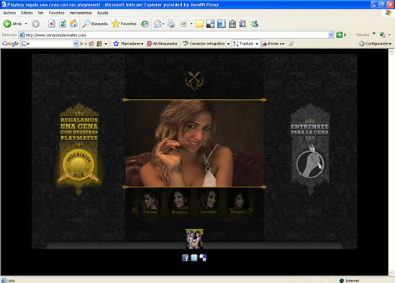
Task: Click the Google toolbar highlighter pen icon
Action: 291,44
